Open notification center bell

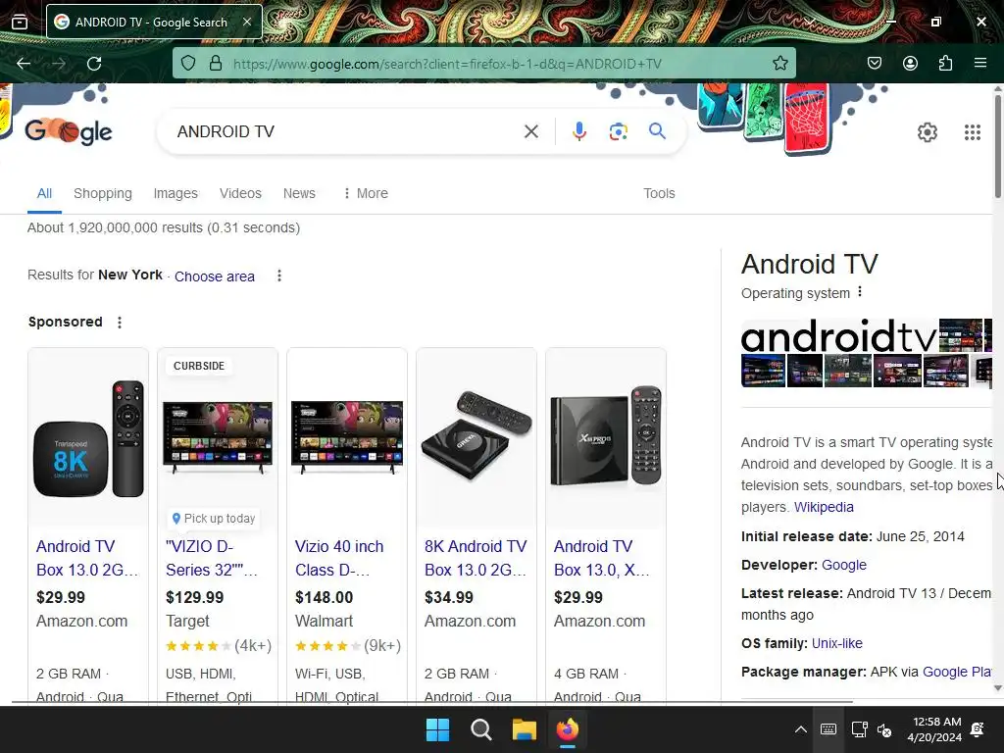click(x=978, y=729)
